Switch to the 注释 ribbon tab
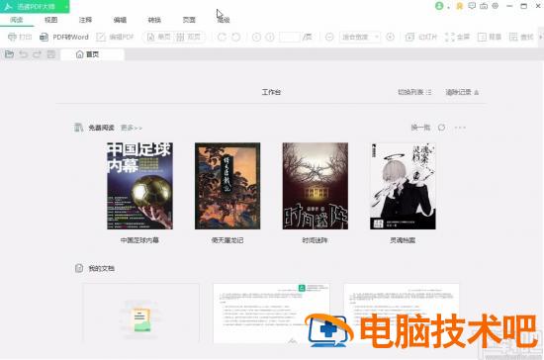This screenshot has width=544, height=360. 85,20
